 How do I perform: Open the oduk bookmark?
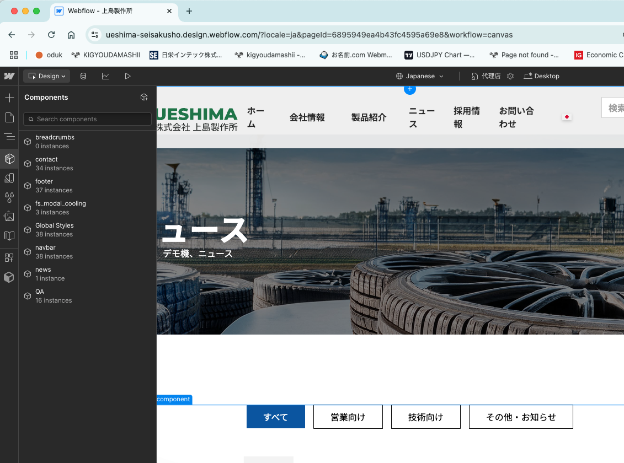[x=49, y=55]
